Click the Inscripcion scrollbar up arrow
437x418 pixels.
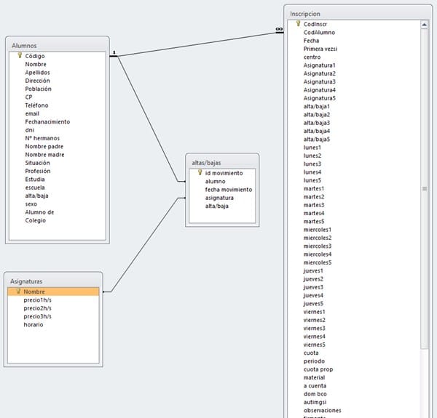424,25
